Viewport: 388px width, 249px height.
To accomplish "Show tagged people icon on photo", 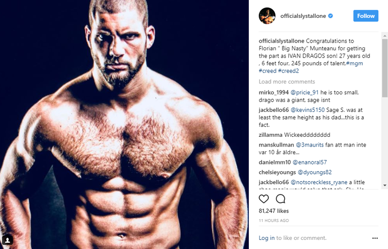I will point(7,240).
